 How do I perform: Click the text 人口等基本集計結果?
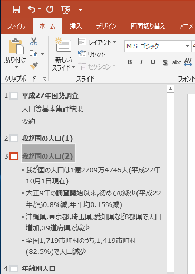[x=52, y=109]
